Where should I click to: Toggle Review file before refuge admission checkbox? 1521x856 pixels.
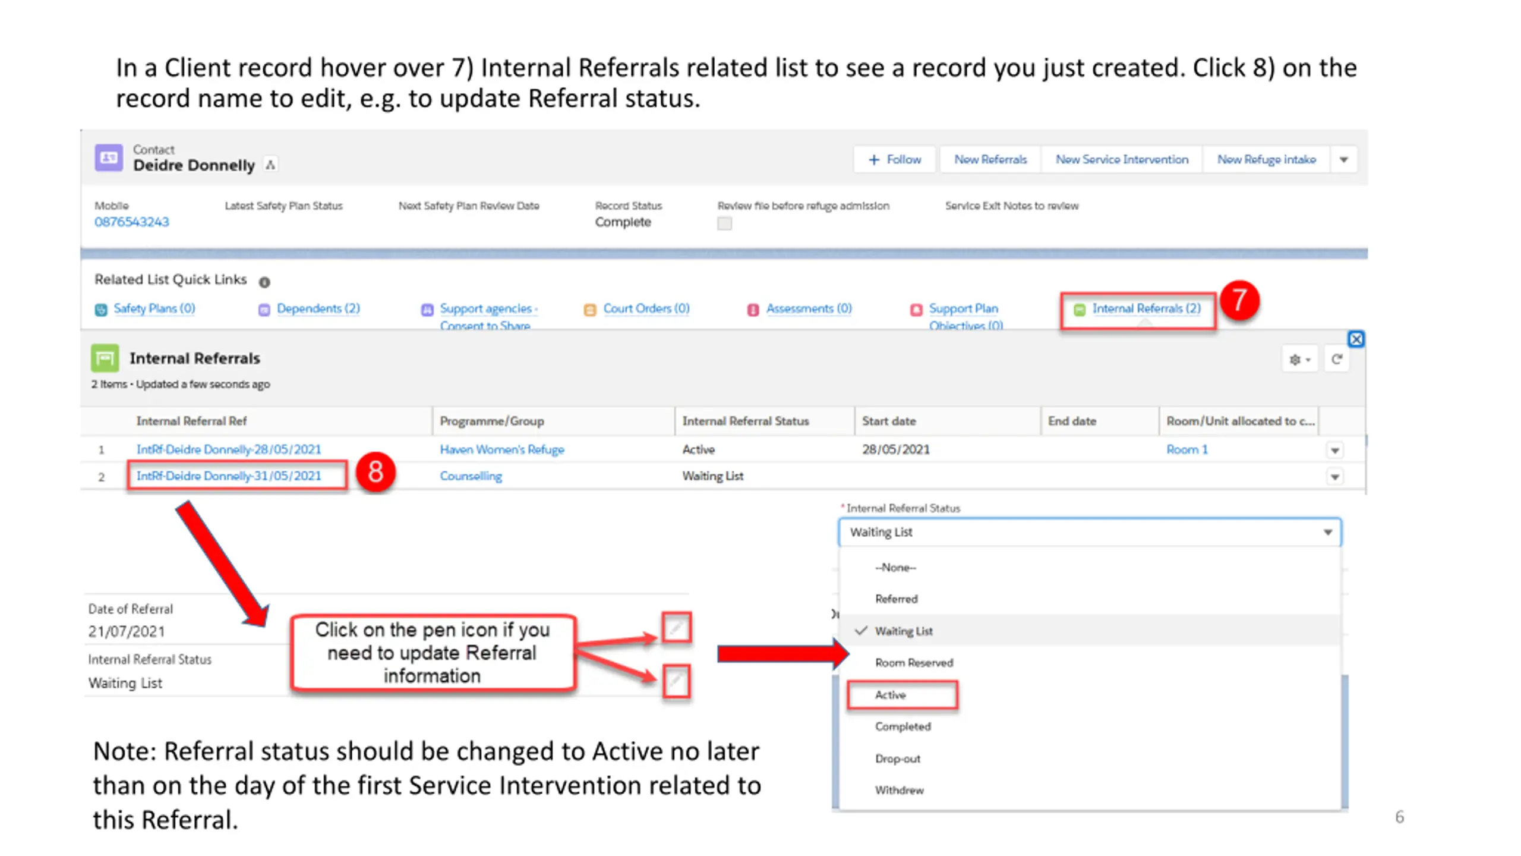pos(724,224)
